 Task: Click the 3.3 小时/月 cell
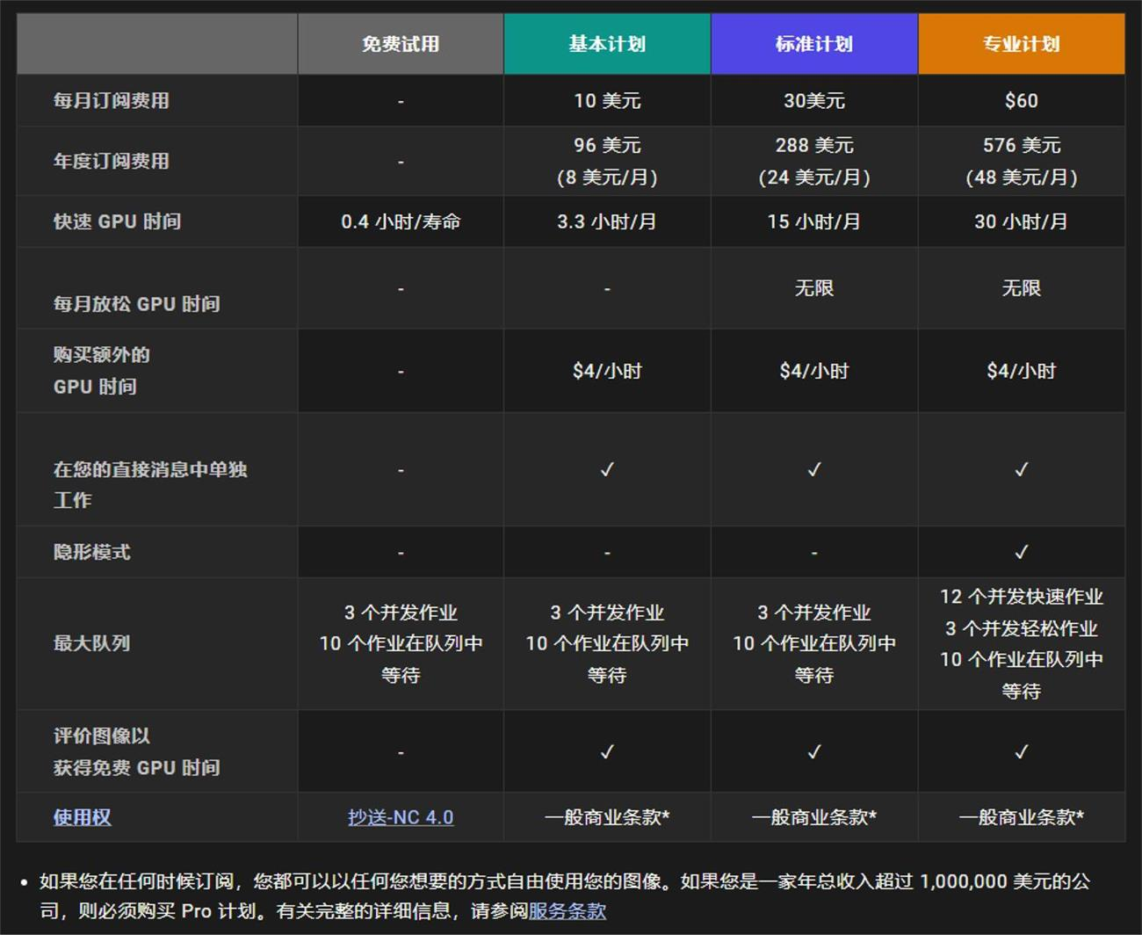coord(607,221)
